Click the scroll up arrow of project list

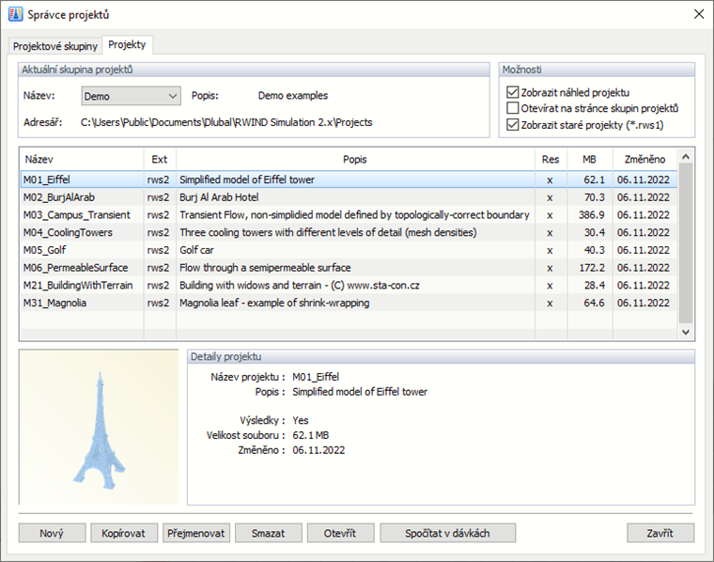[x=686, y=157]
